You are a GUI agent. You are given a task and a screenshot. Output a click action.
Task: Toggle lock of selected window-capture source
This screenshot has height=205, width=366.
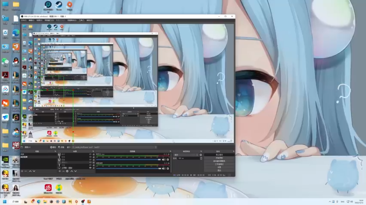click(x=94, y=162)
